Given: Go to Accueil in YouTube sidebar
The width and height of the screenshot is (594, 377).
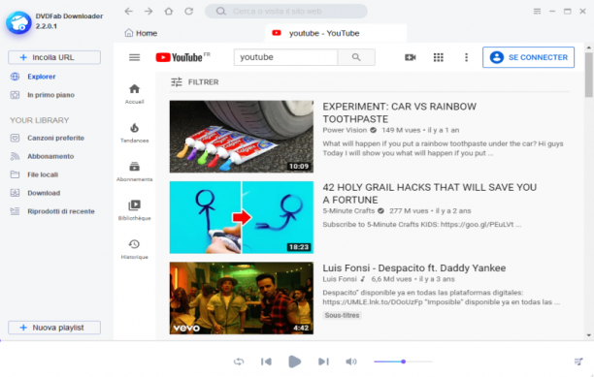Looking at the screenshot, I should tap(135, 94).
